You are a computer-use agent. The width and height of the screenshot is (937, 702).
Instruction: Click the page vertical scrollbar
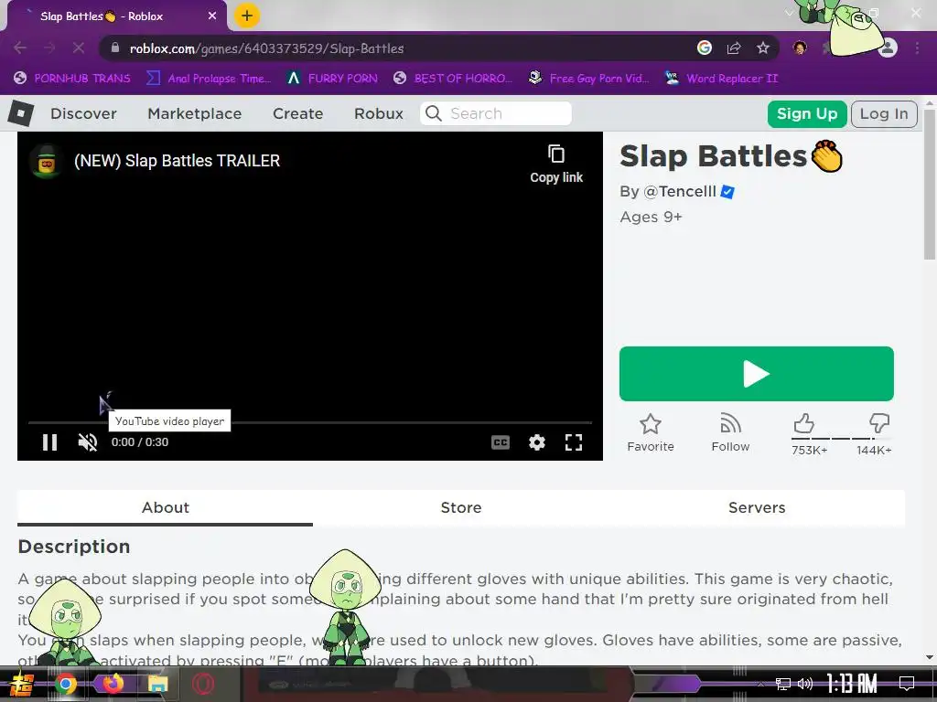pos(930,185)
